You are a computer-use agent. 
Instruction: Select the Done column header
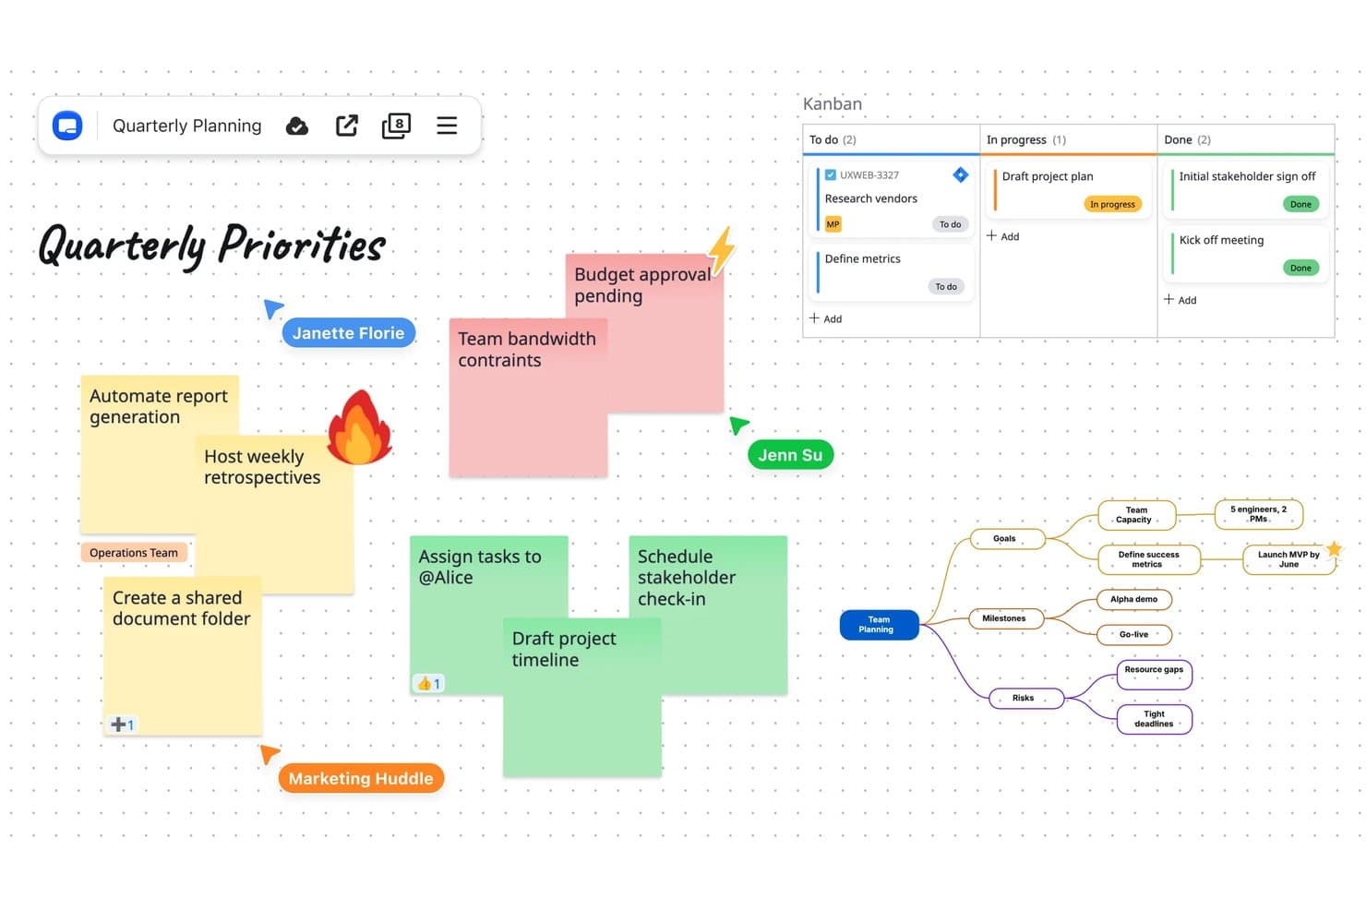click(x=1246, y=139)
